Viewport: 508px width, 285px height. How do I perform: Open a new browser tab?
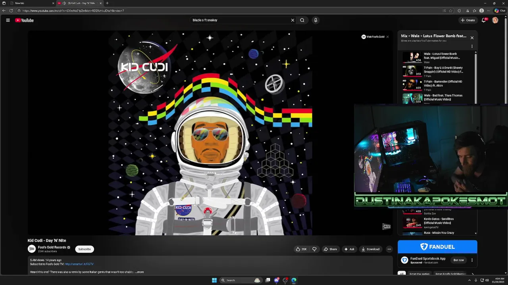click(x=107, y=3)
